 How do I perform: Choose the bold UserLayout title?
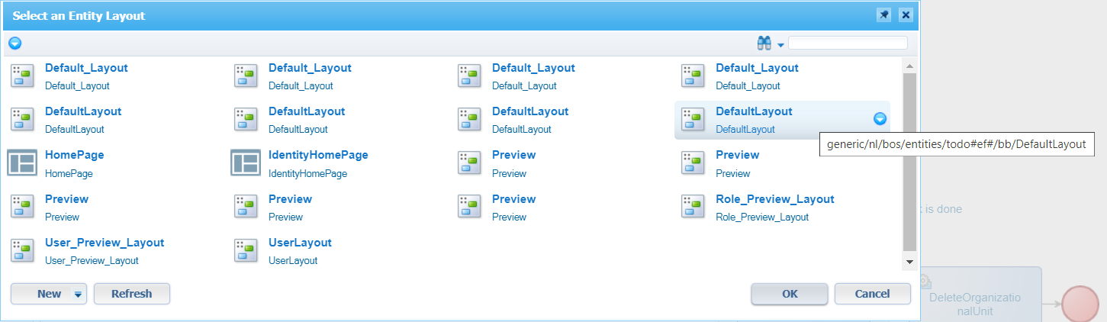pyautogui.click(x=300, y=243)
